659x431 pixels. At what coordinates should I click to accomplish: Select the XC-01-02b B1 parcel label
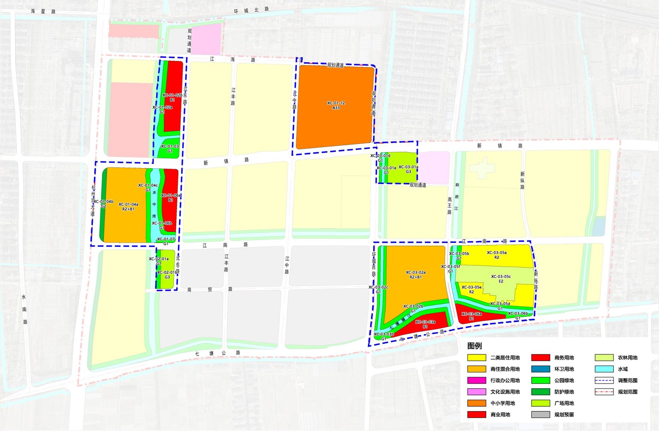tap(172, 97)
